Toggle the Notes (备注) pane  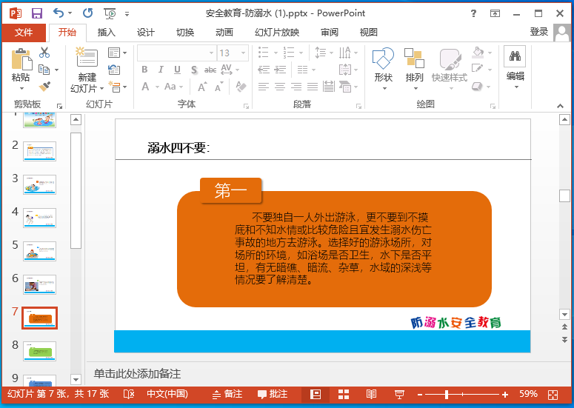click(227, 395)
